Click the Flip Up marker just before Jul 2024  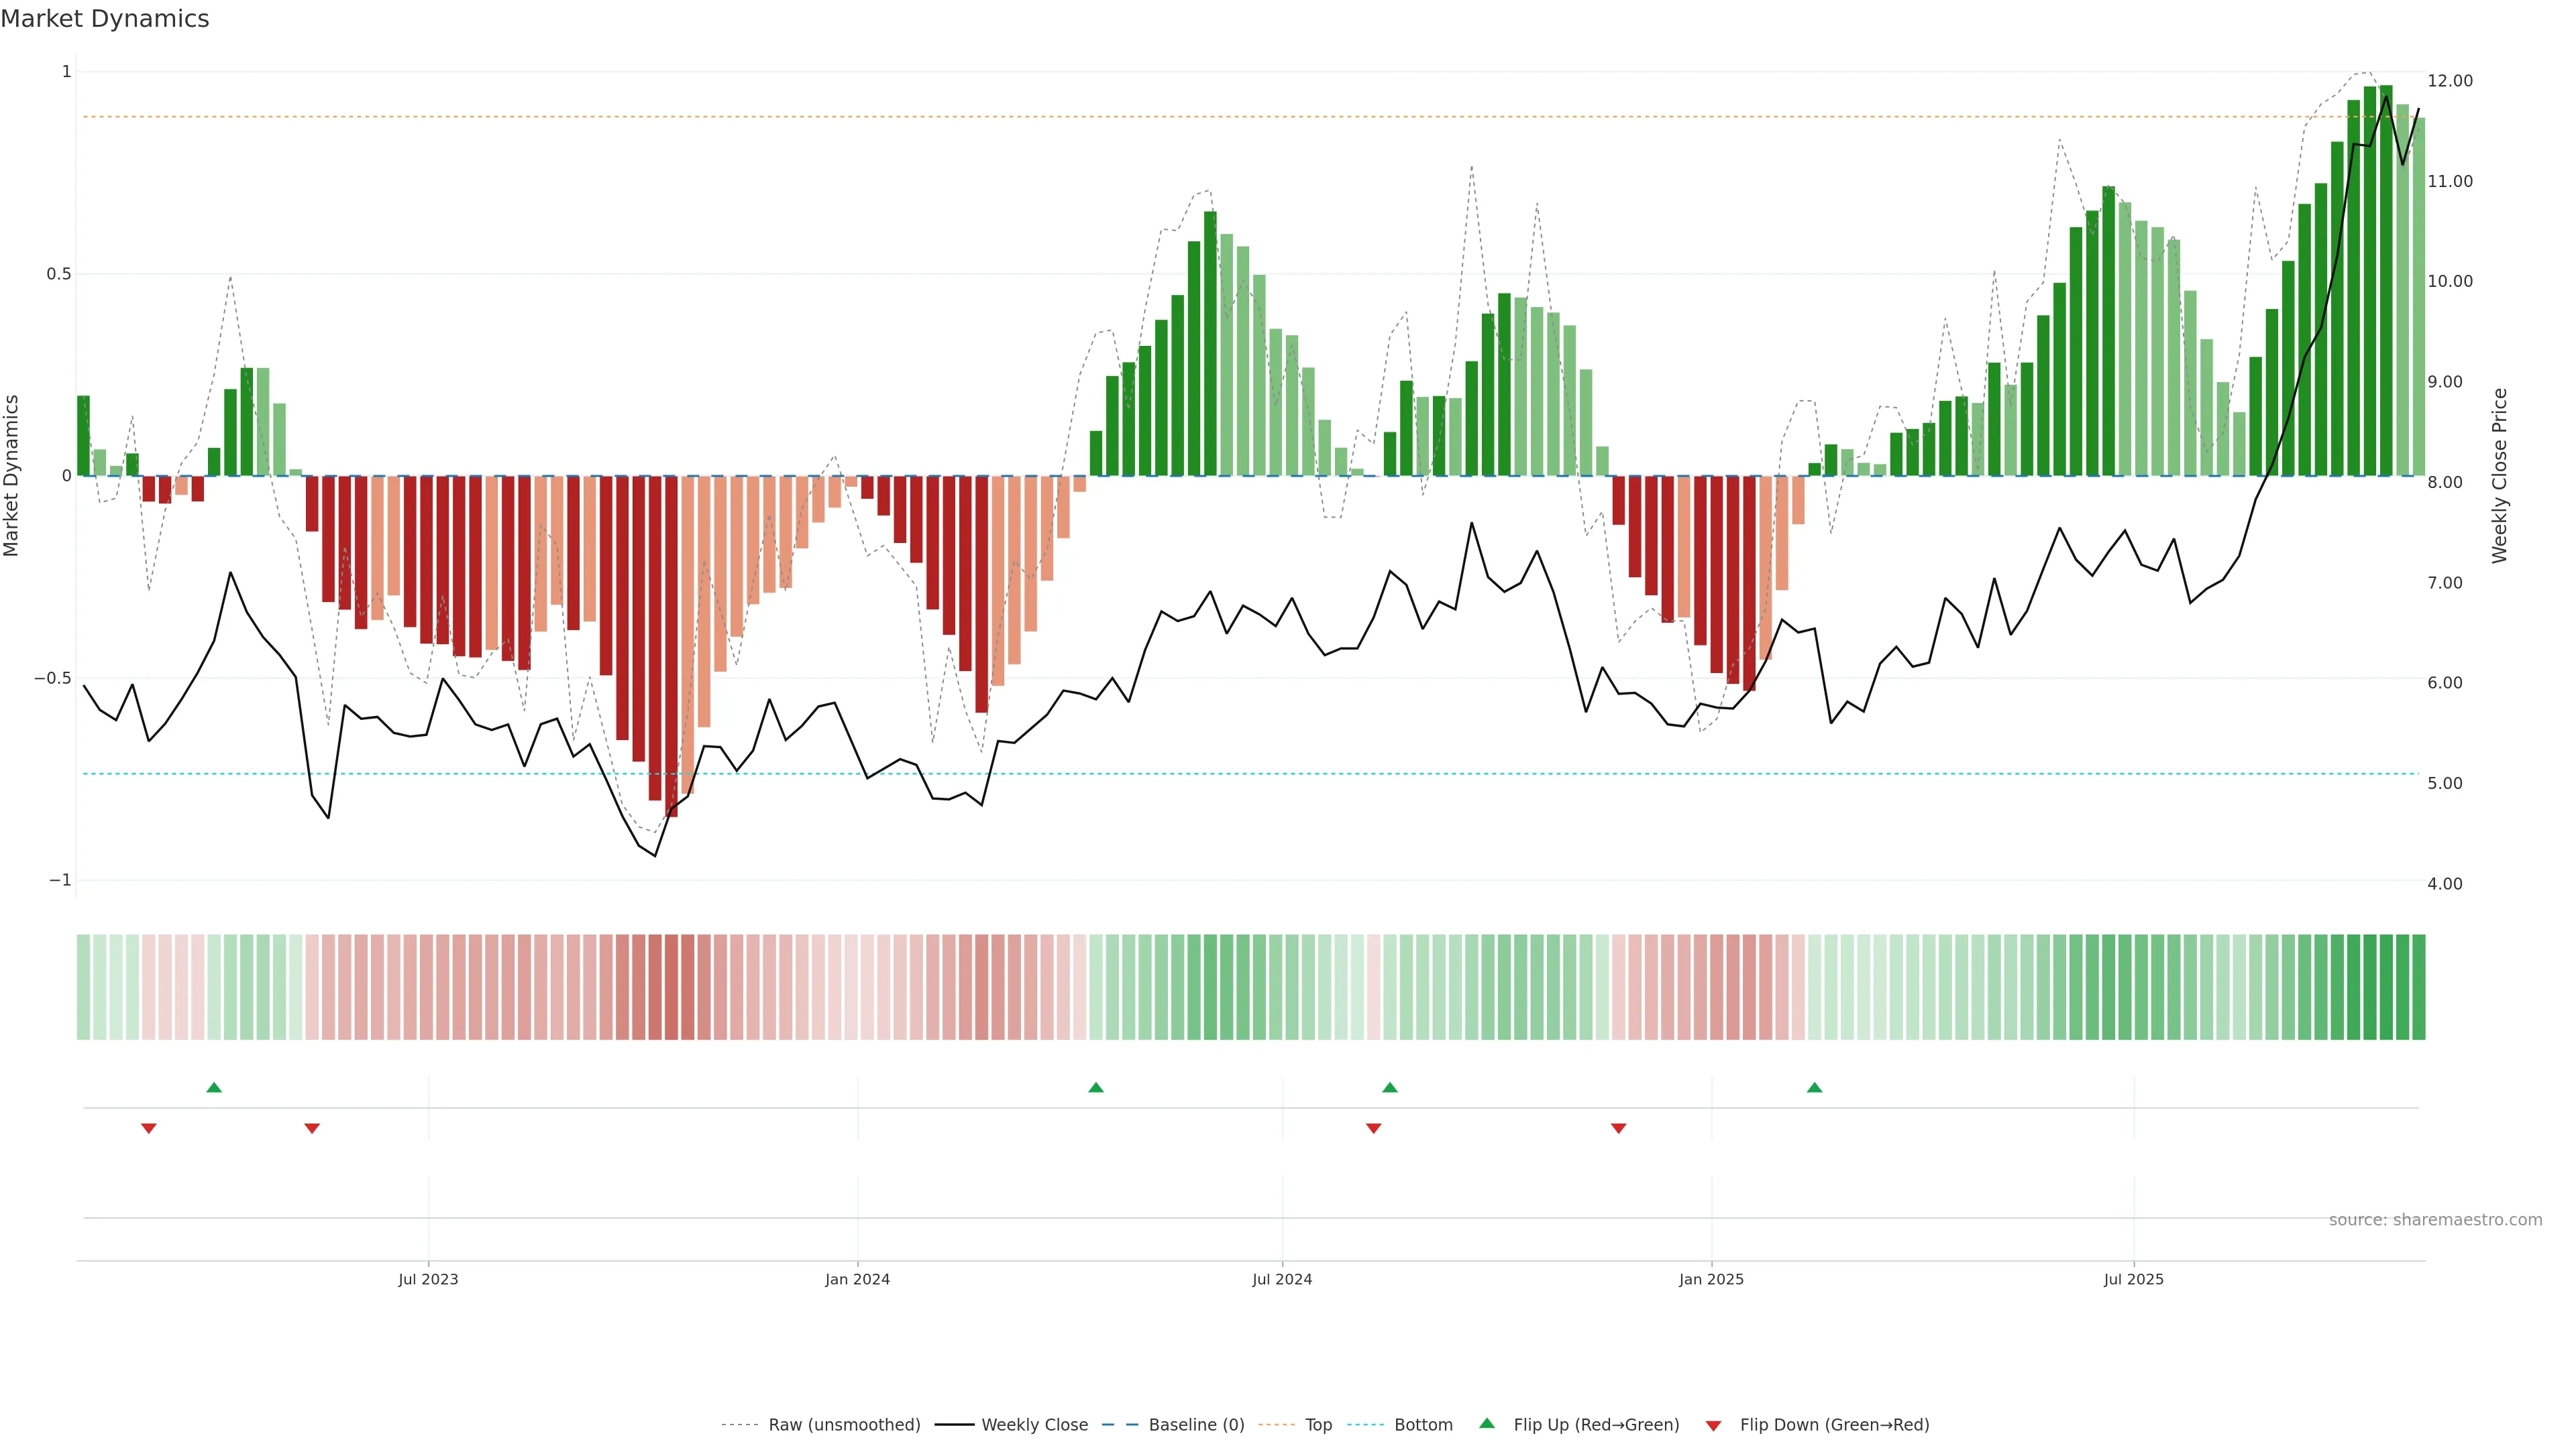pyautogui.click(x=1096, y=1087)
